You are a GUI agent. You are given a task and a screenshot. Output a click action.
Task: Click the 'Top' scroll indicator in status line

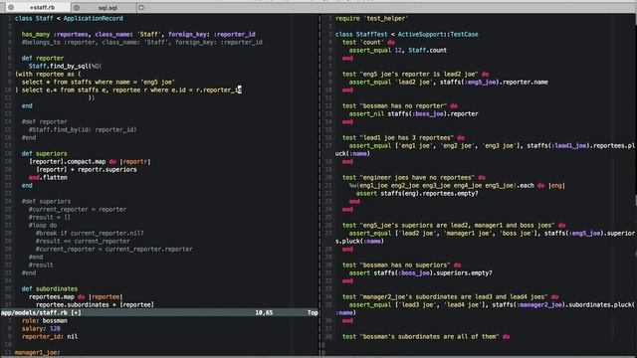coord(313,312)
